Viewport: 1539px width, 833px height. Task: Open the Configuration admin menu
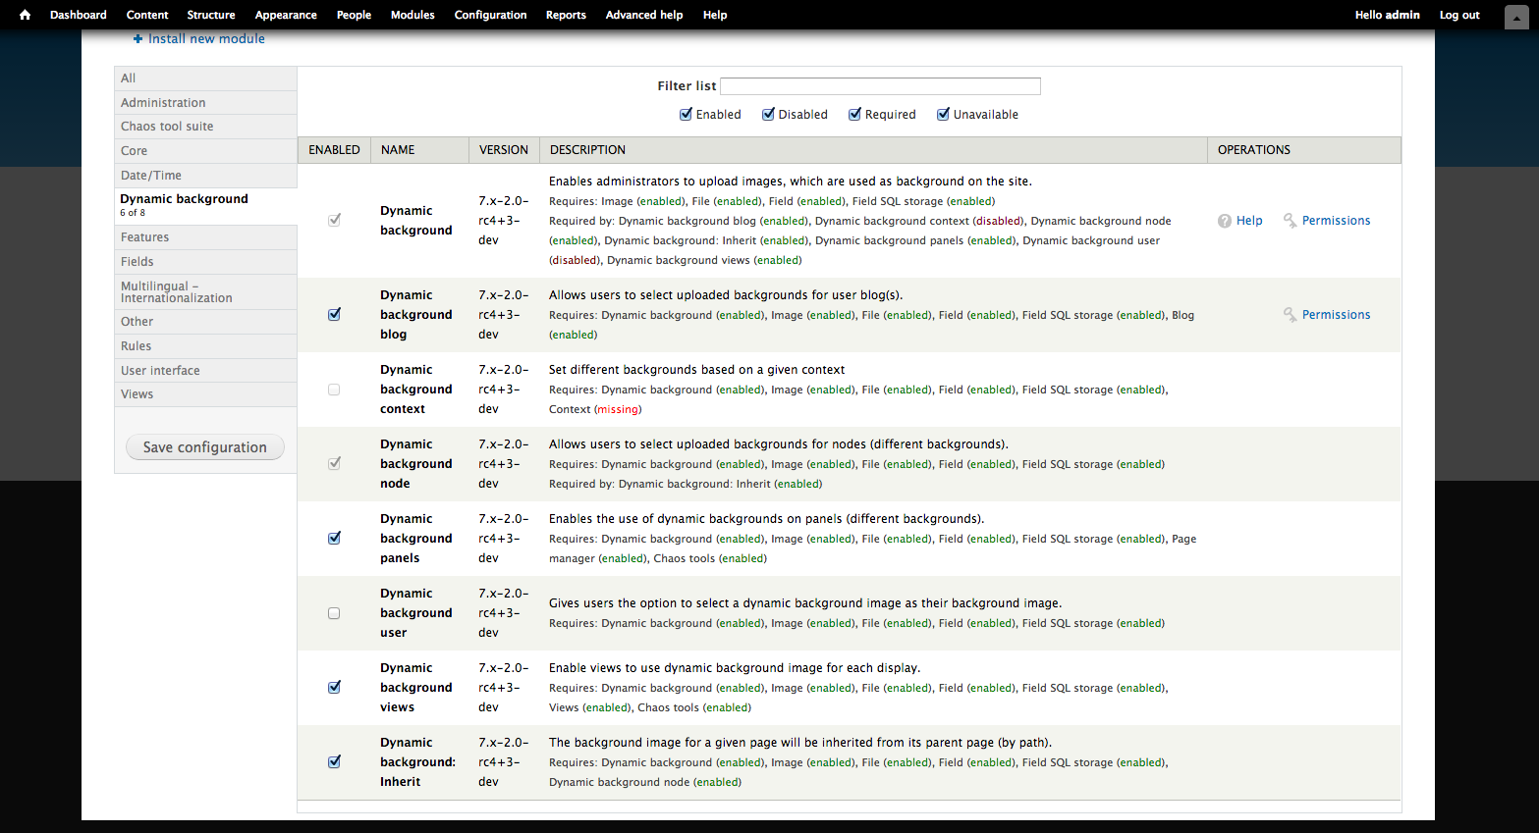tap(490, 15)
